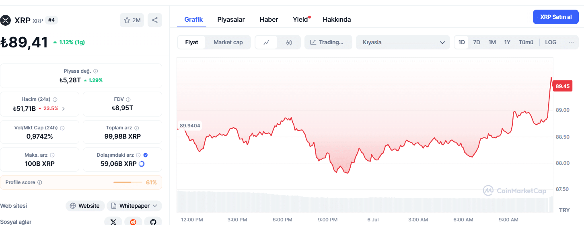Image resolution: width=584 pixels, height=225 pixels.
Task: Open the Whitepaper dropdown
Action: (x=134, y=206)
